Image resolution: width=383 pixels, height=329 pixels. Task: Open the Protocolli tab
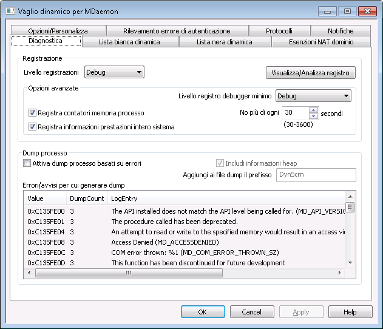[x=279, y=31]
